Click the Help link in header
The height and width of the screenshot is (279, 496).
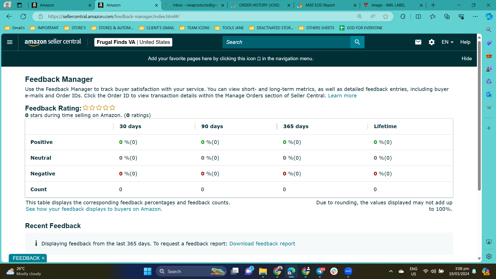(x=465, y=42)
